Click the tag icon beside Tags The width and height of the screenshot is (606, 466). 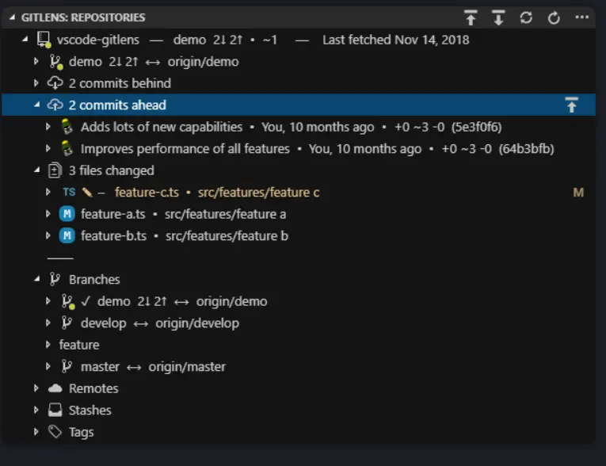(55, 432)
